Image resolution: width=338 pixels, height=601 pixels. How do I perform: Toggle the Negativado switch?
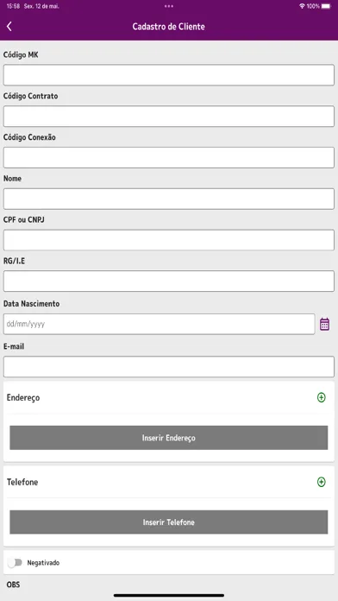point(15,563)
